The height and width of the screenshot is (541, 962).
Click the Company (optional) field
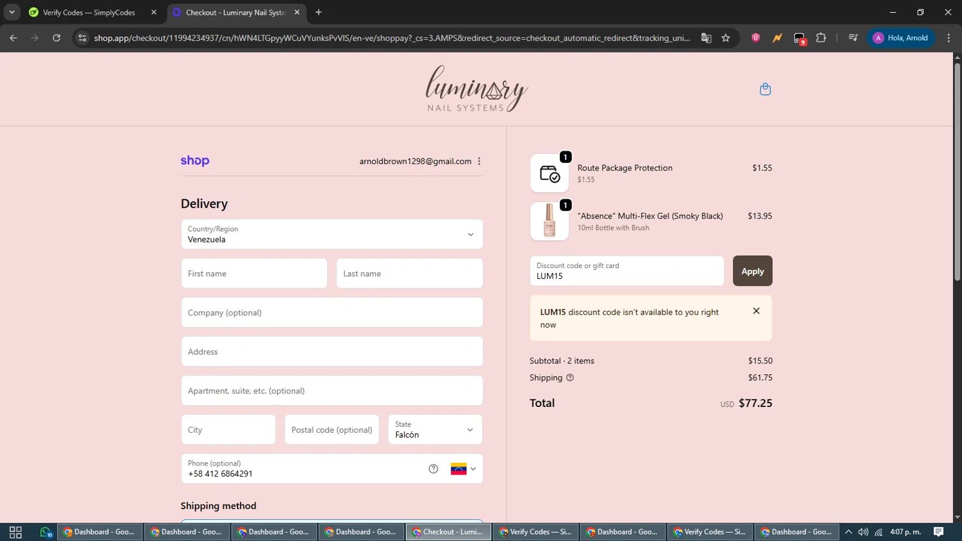coord(332,313)
